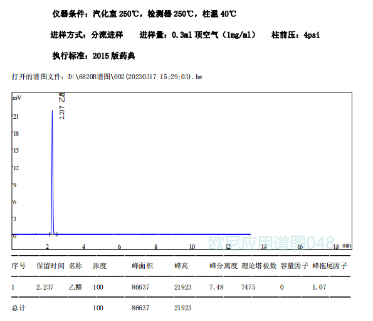Click the x-axis tick value 6

[119, 247]
